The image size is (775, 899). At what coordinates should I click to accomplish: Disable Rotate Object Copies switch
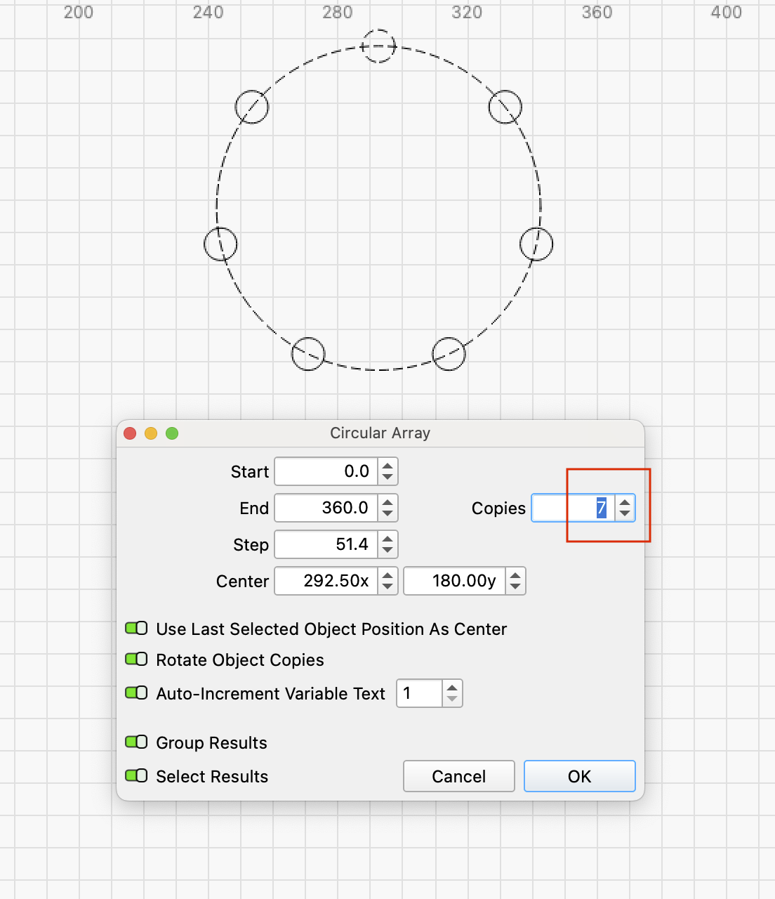136,659
